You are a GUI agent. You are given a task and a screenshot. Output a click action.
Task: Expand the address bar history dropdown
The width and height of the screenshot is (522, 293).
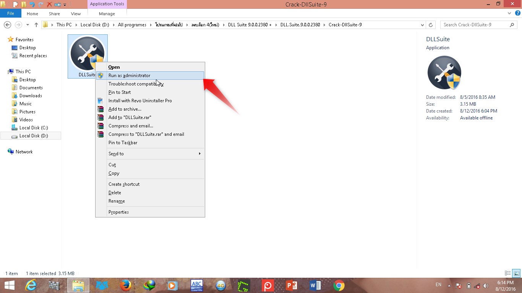pos(422,25)
